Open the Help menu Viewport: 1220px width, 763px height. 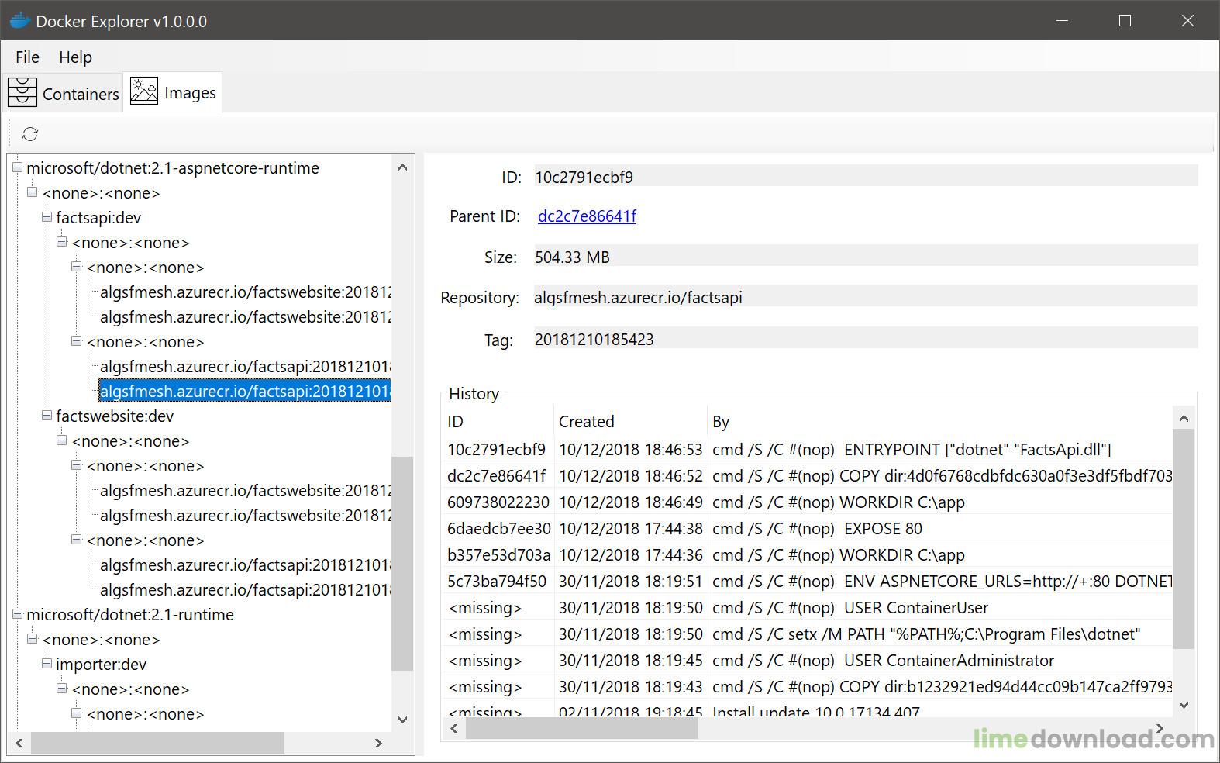75,57
